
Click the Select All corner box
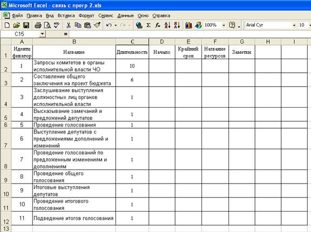click(6, 42)
